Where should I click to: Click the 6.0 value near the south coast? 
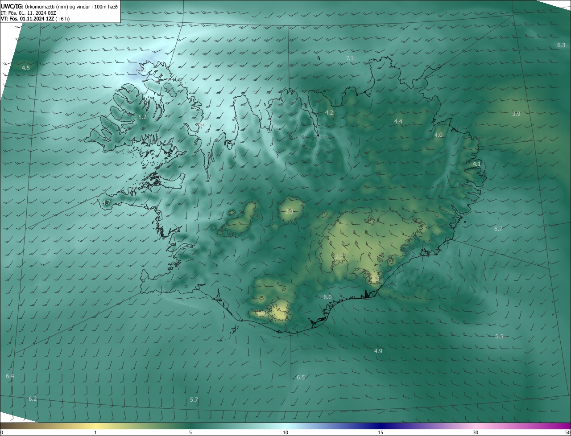[327, 297]
